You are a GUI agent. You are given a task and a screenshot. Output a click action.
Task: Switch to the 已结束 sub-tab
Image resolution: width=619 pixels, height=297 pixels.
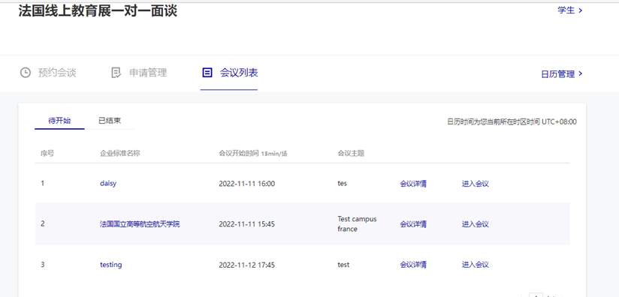click(110, 121)
